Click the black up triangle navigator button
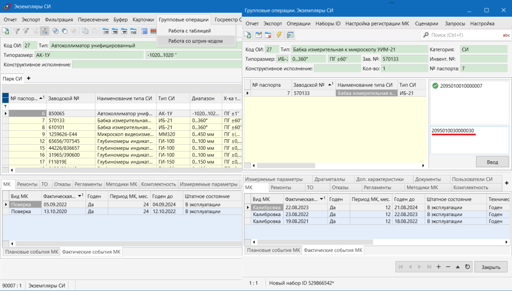Viewport: 512px width, 291px height. pyautogui.click(x=458, y=267)
